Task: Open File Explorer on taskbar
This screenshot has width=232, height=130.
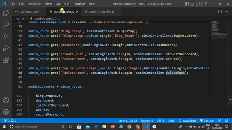Action: point(104,127)
